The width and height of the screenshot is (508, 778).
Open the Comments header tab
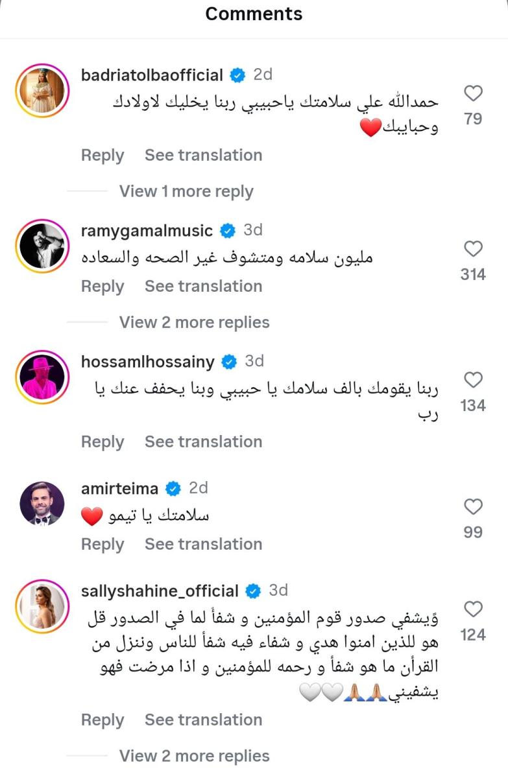tap(254, 14)
